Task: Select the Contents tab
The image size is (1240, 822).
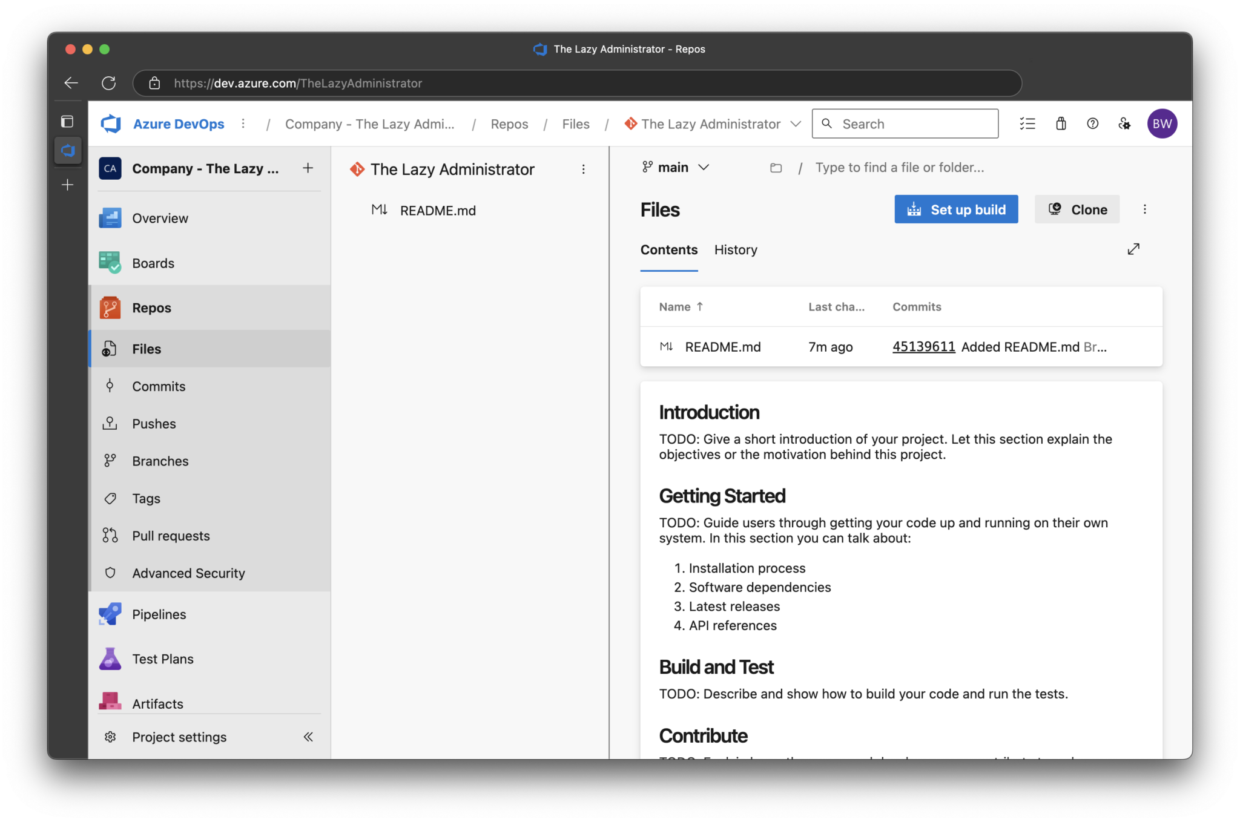Action: coord(669,250)
